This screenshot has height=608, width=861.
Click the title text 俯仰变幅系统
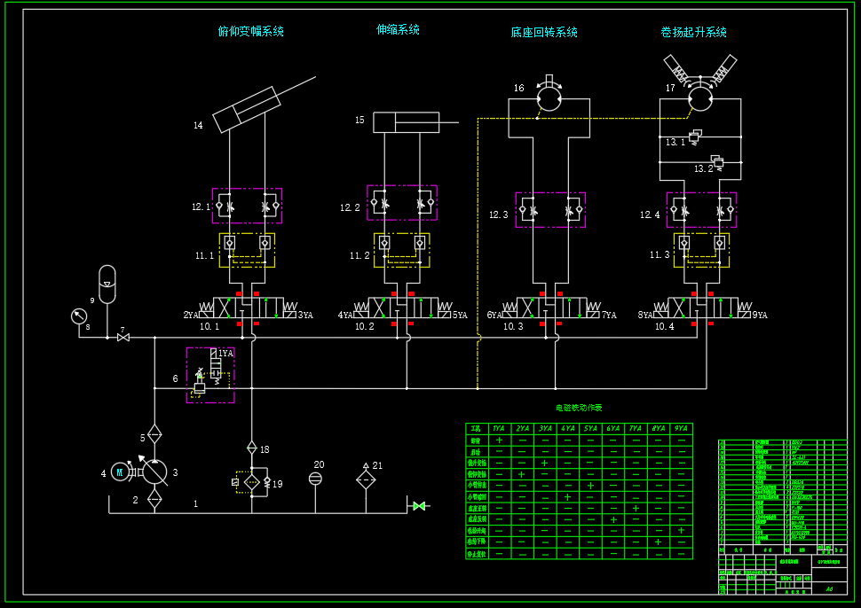[251, 31]
